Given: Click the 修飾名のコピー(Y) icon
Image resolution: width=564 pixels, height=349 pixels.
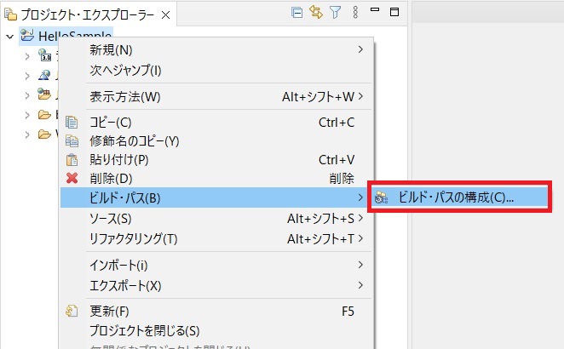Looking at the screenshot, I should pyautogui.click(x=72, y=141).
